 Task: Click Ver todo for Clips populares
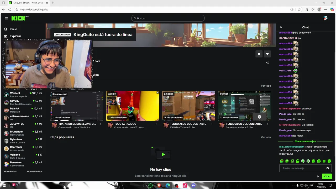click(x=266, y=137)
